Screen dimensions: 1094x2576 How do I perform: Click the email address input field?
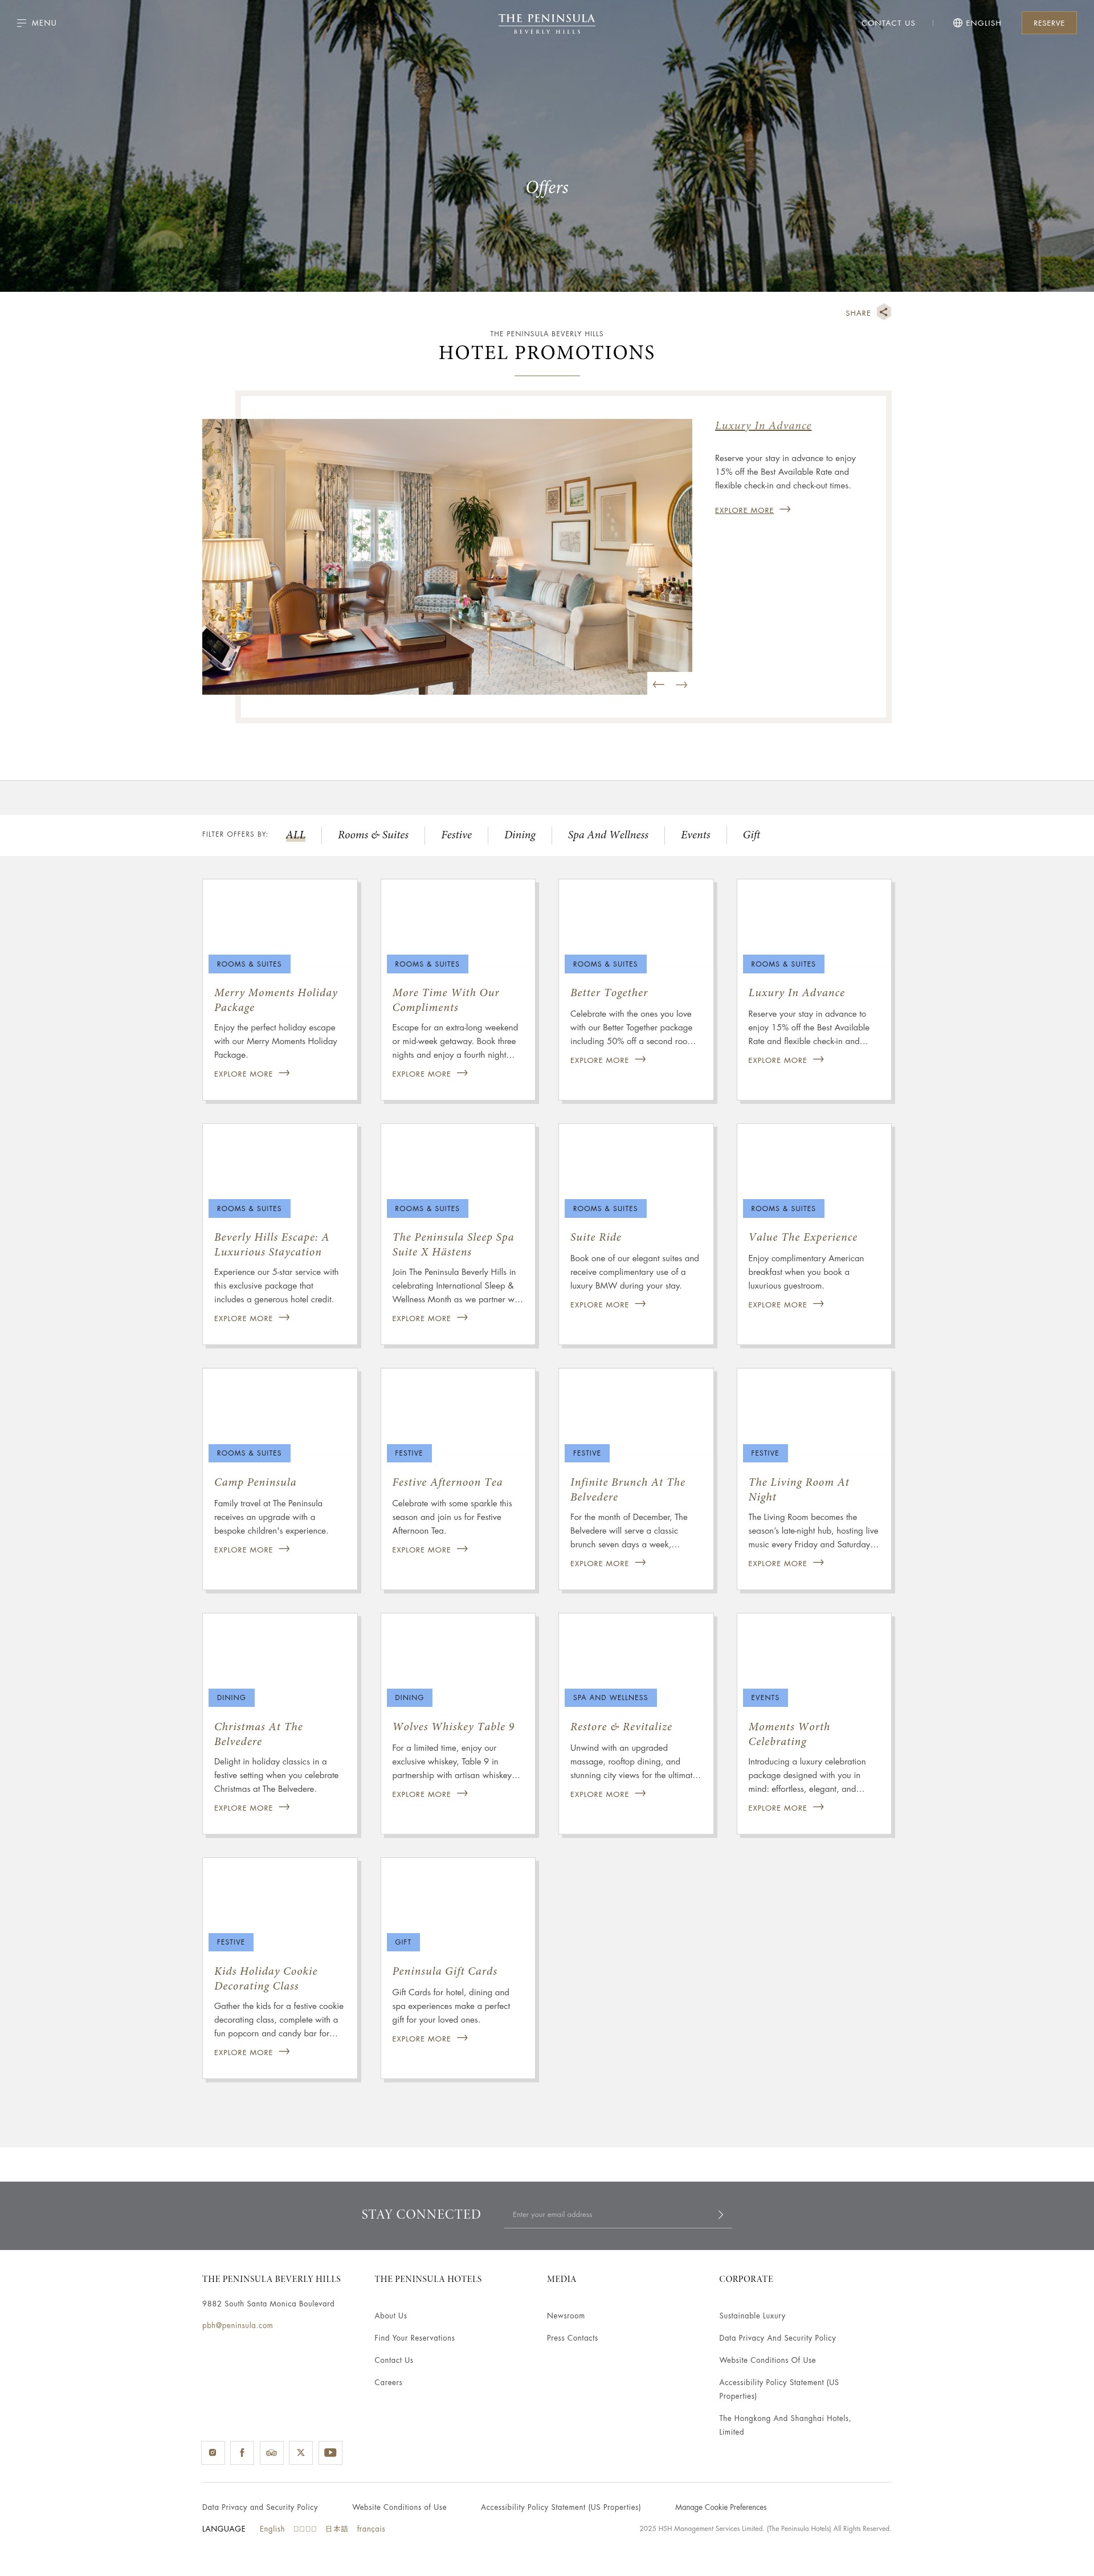606,2214
